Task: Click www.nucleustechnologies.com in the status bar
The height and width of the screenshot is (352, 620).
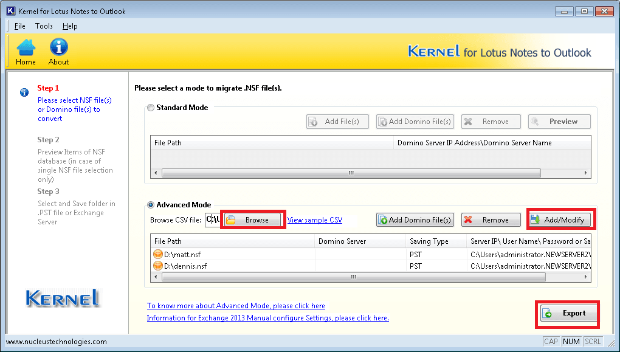Action: pyautogui.click(x=56, y=342)
